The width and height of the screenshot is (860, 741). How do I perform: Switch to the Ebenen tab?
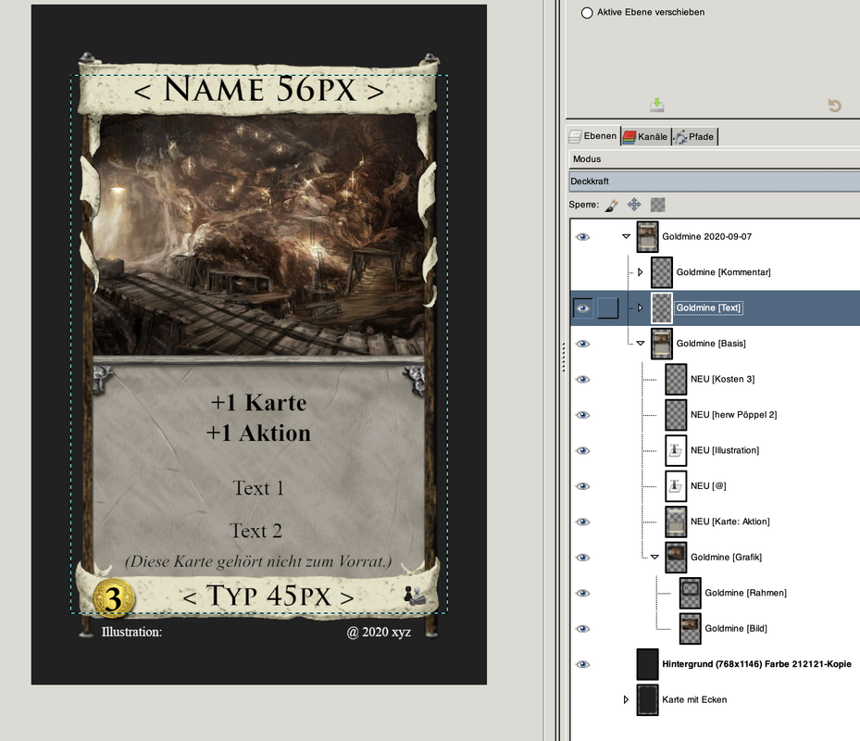coord(592,136)
